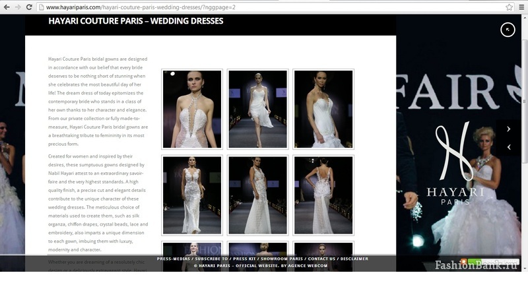
Task: Open thumbnail of model with jeweled halter gown
Action: pyautogui.click(x=192, y=109)
